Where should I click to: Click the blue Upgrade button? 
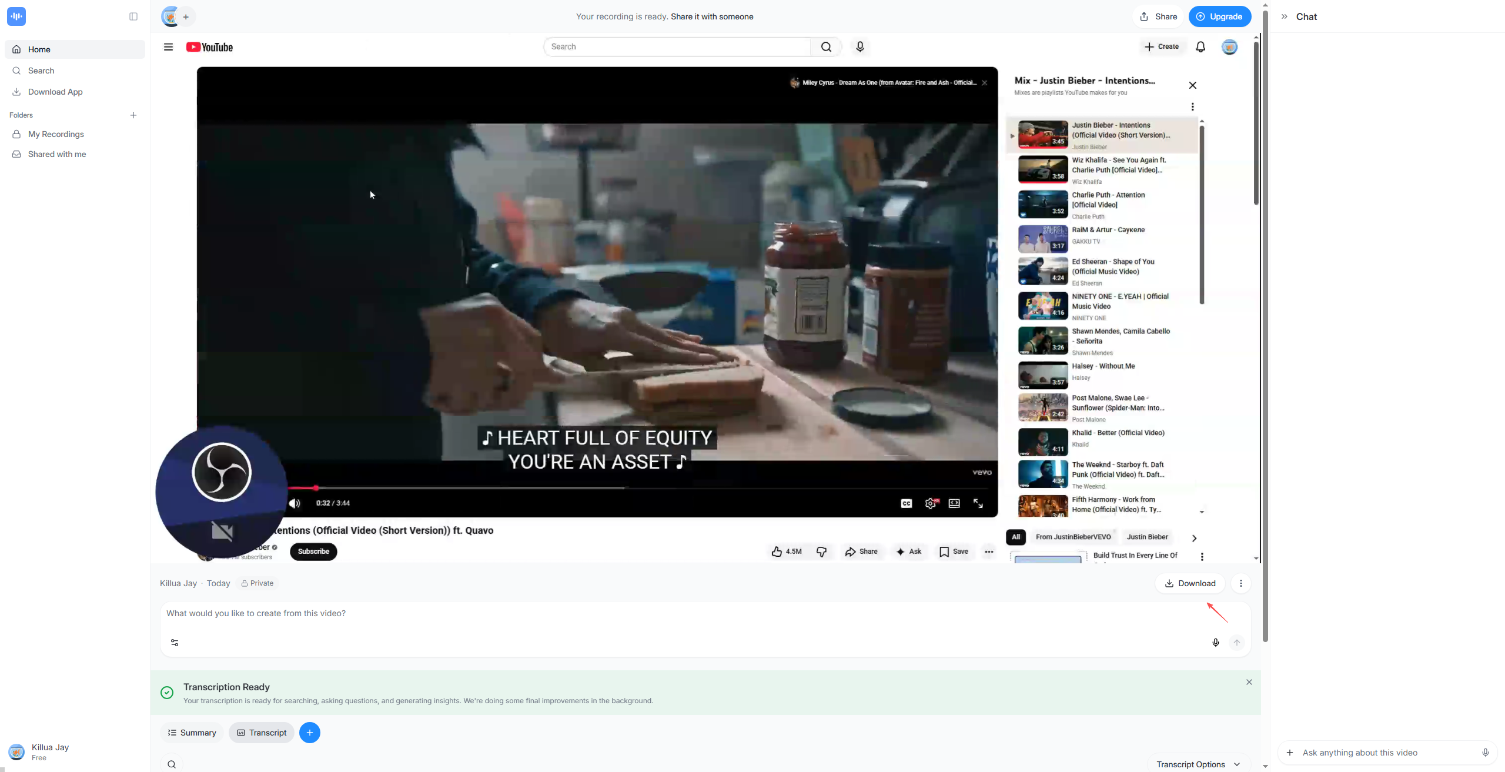pos(1219,16)
